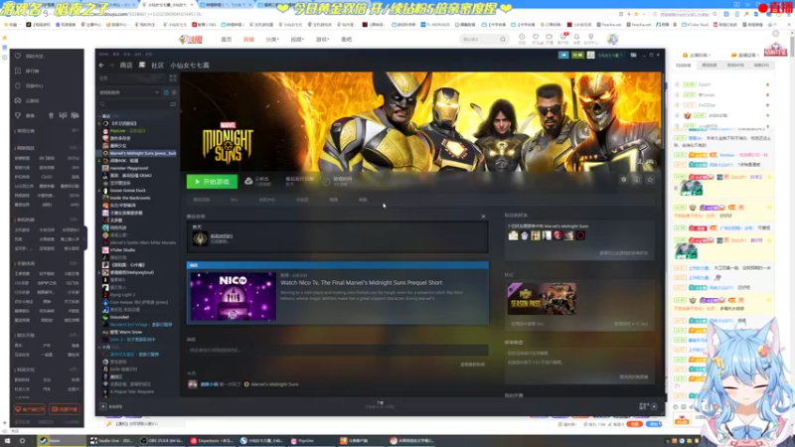Screen dimensions: 795x447
Task: Open the Midnight Suns achievement icon
Action: [x=201, y=238]
